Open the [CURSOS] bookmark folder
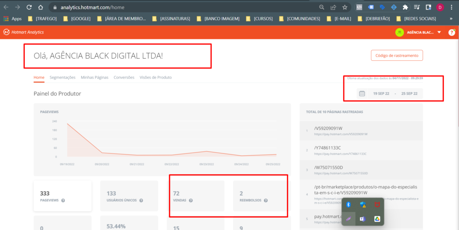This screenshot has width=459, height=230. [260, 19]
